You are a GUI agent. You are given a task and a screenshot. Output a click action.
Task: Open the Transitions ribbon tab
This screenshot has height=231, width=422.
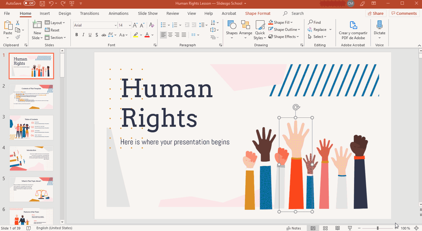[90, 14]
